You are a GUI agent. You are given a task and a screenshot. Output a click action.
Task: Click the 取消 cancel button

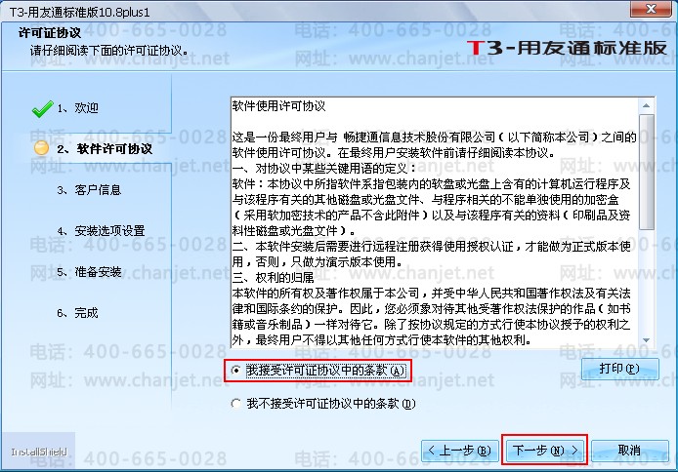coord(629,451)
